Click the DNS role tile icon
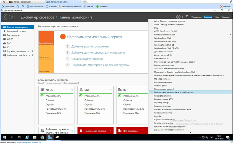The image size is (233, 143). [x=81, y=90]
